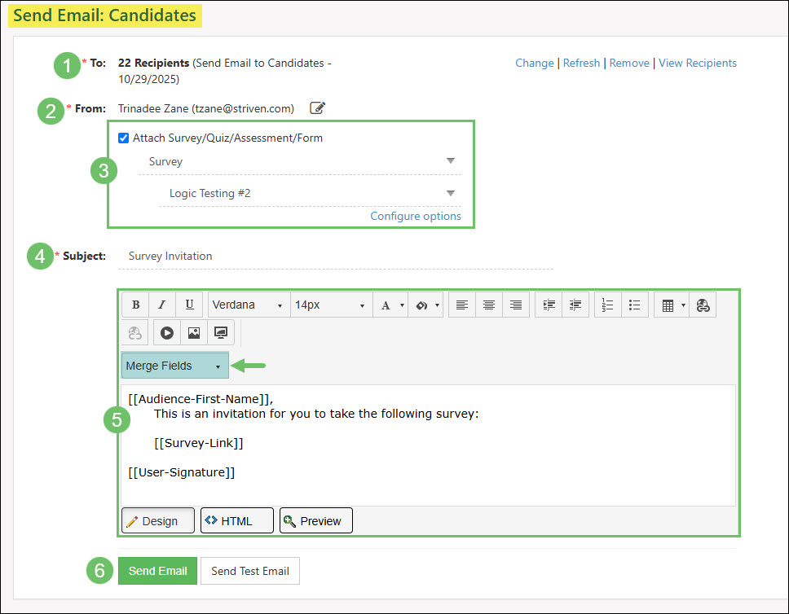Apply italic formatting to email text
The height and width of the screenshot is (614, 789).
(162, 304)
